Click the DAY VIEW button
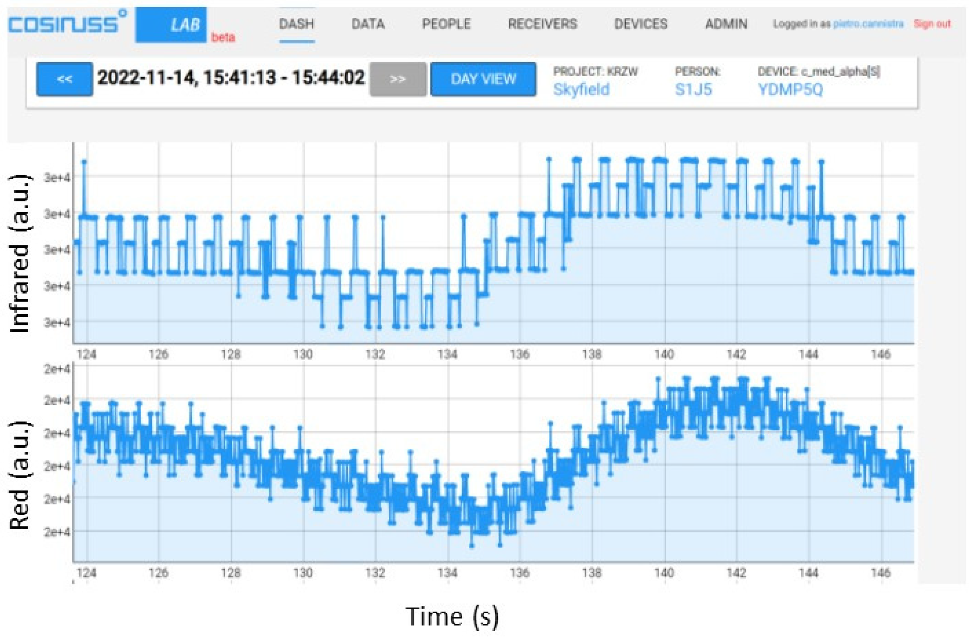 coord(483,79)
